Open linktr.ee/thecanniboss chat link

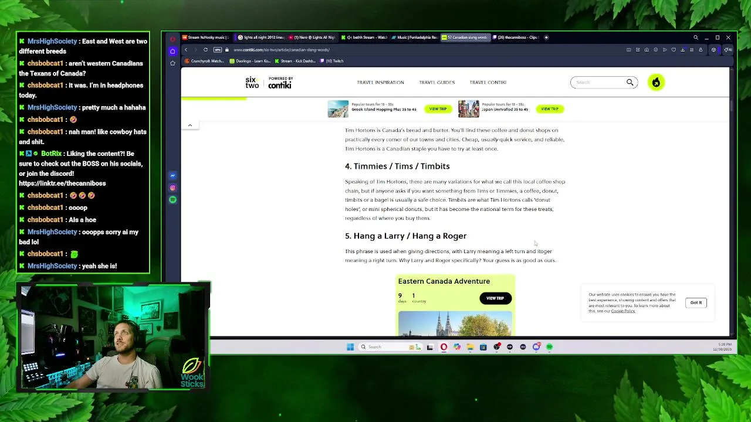(x=62, y=183)
